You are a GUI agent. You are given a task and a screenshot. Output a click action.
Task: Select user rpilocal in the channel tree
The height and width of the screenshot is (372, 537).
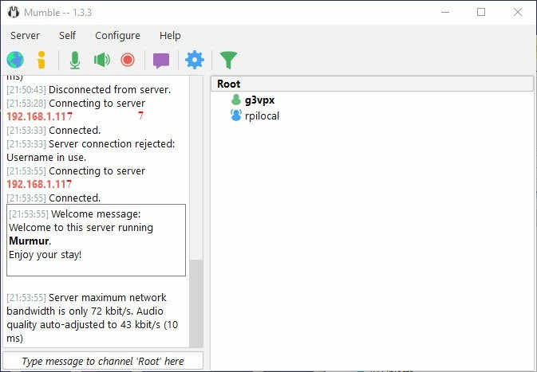click(x=262, y=116)
